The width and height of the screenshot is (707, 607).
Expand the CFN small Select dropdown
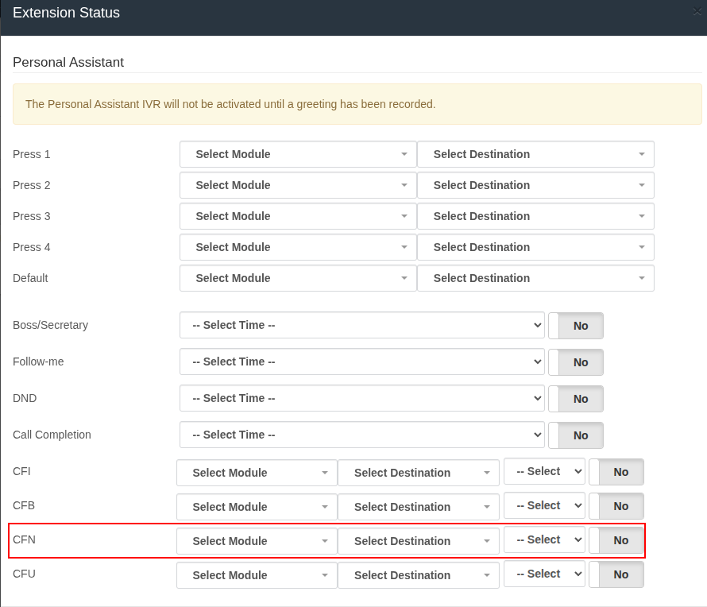coord(544,540)
